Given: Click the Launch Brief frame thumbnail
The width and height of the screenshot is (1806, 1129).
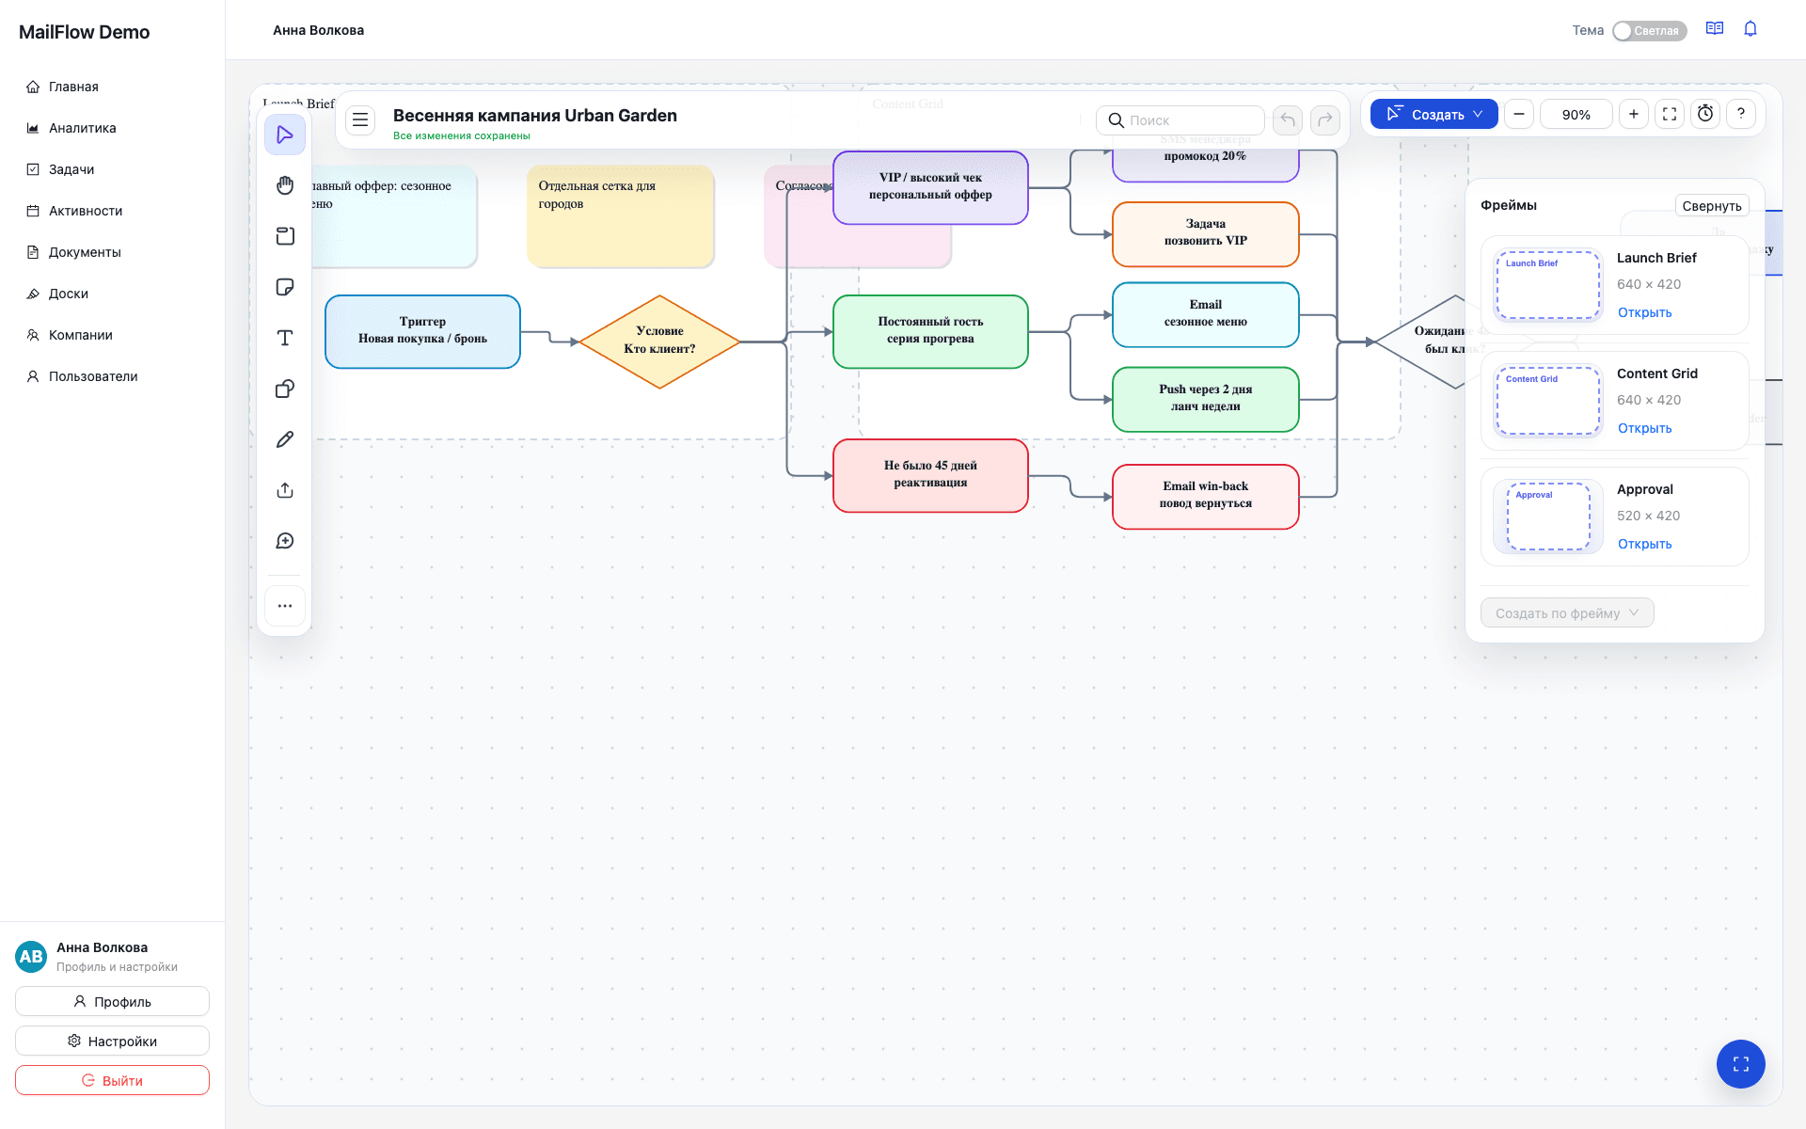Looking at the screenshot, I should 1548,285.
